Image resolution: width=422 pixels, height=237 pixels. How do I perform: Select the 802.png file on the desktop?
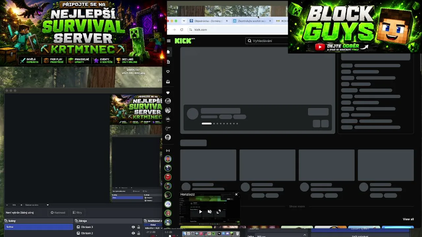tap(134, 71)
